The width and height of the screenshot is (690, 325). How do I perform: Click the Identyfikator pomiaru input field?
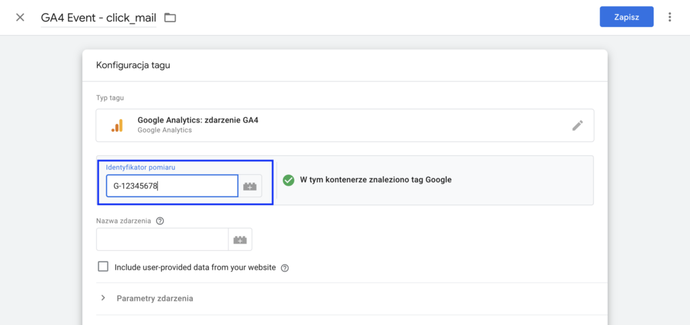pos(172,186)
